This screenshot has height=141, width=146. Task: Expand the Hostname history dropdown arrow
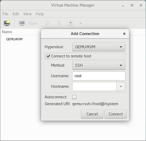point(121,86)
